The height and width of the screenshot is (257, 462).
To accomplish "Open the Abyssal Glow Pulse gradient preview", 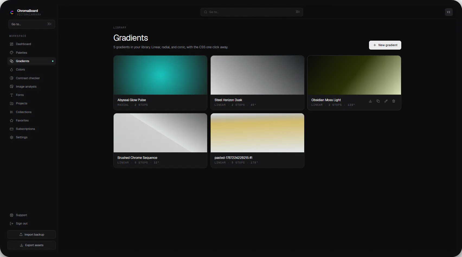I will coord(160,75).
